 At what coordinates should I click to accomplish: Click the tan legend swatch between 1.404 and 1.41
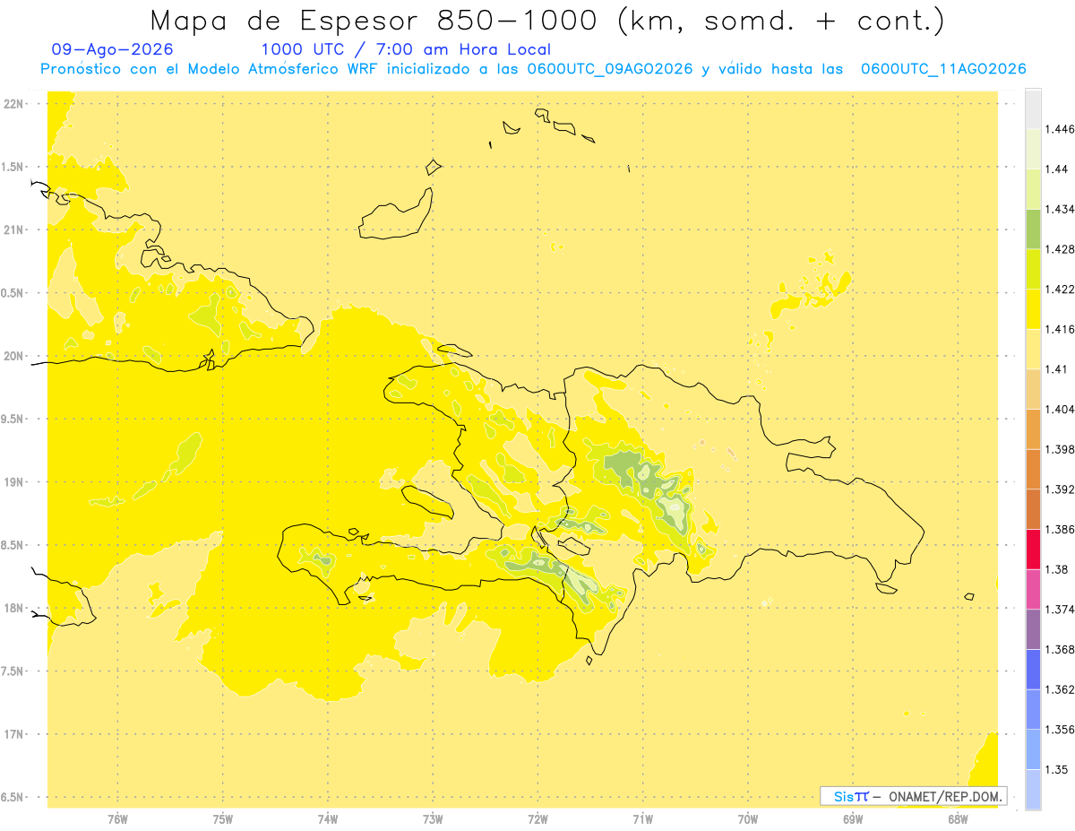(1033, 389)
